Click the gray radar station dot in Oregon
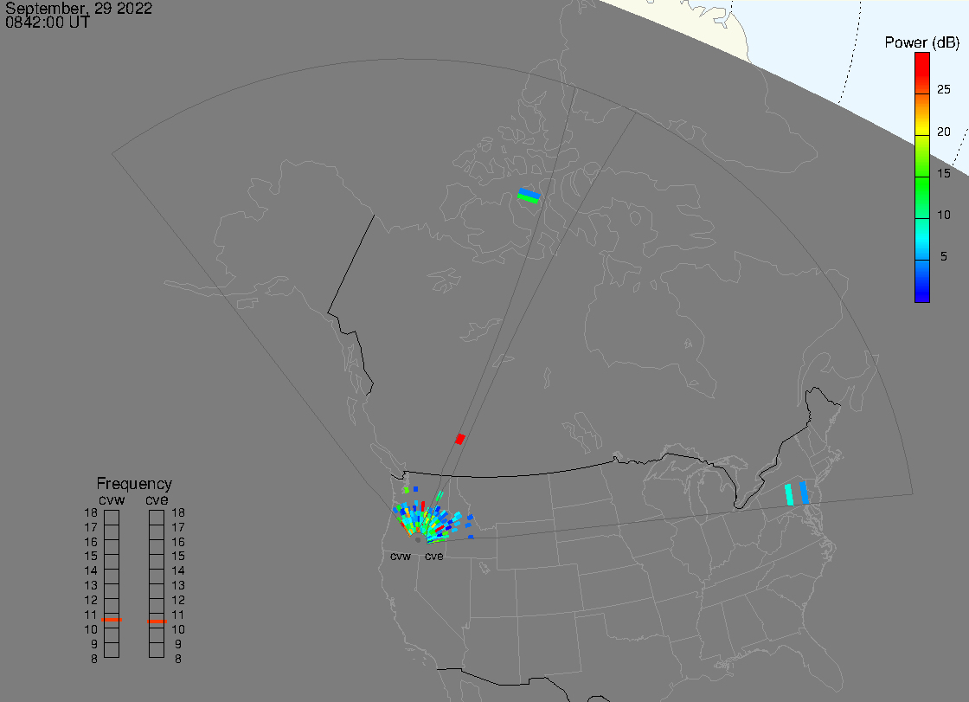Image resolution: width=969 pixels, height=702 pixels. (x=418, y=540)
